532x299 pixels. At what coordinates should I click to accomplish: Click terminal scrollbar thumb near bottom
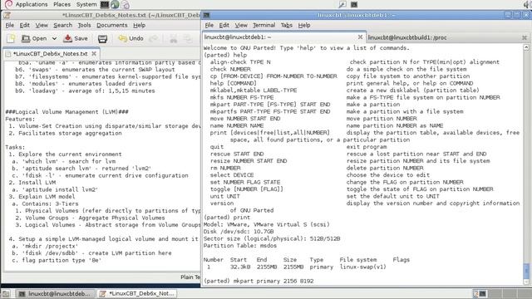pyautogui.click(x=526, y=271)
